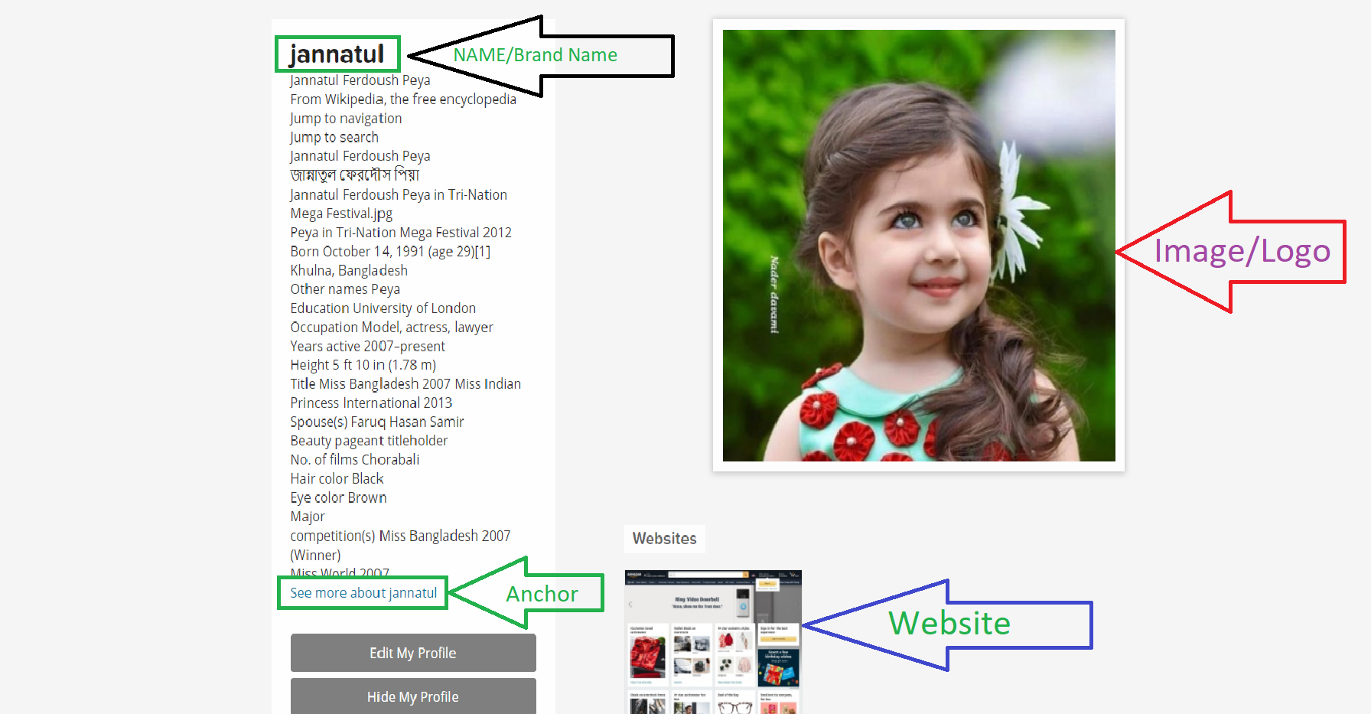Click the delivery location icon on Amazon preview
The height and width of the screenshot is (714, 1371).
(645, 575)
